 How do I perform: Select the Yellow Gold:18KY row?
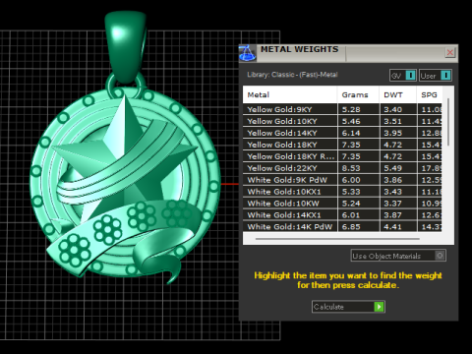(x=342, y=145)
